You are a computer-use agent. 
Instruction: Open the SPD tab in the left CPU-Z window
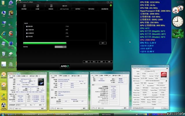click(x=27, y=76)
